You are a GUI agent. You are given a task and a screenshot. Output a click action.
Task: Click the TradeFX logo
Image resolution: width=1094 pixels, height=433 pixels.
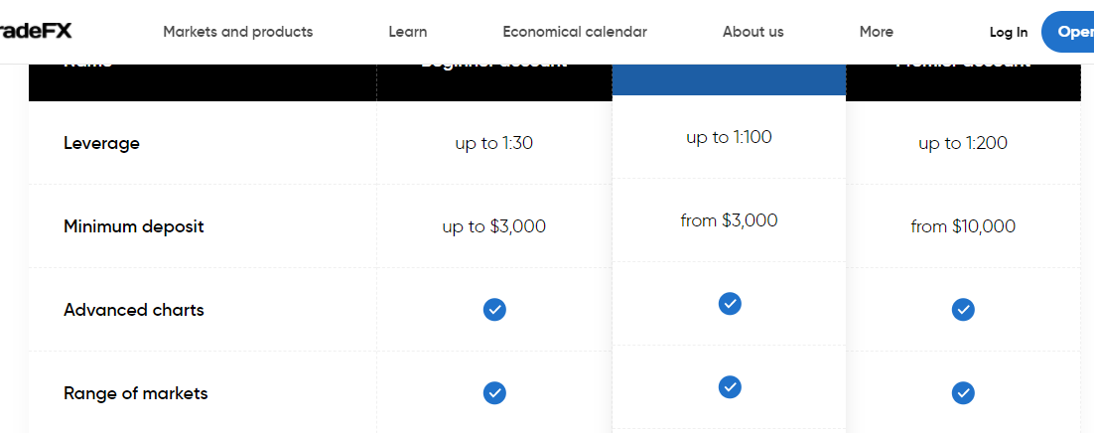pyautogui.click(x=36, y=32)
